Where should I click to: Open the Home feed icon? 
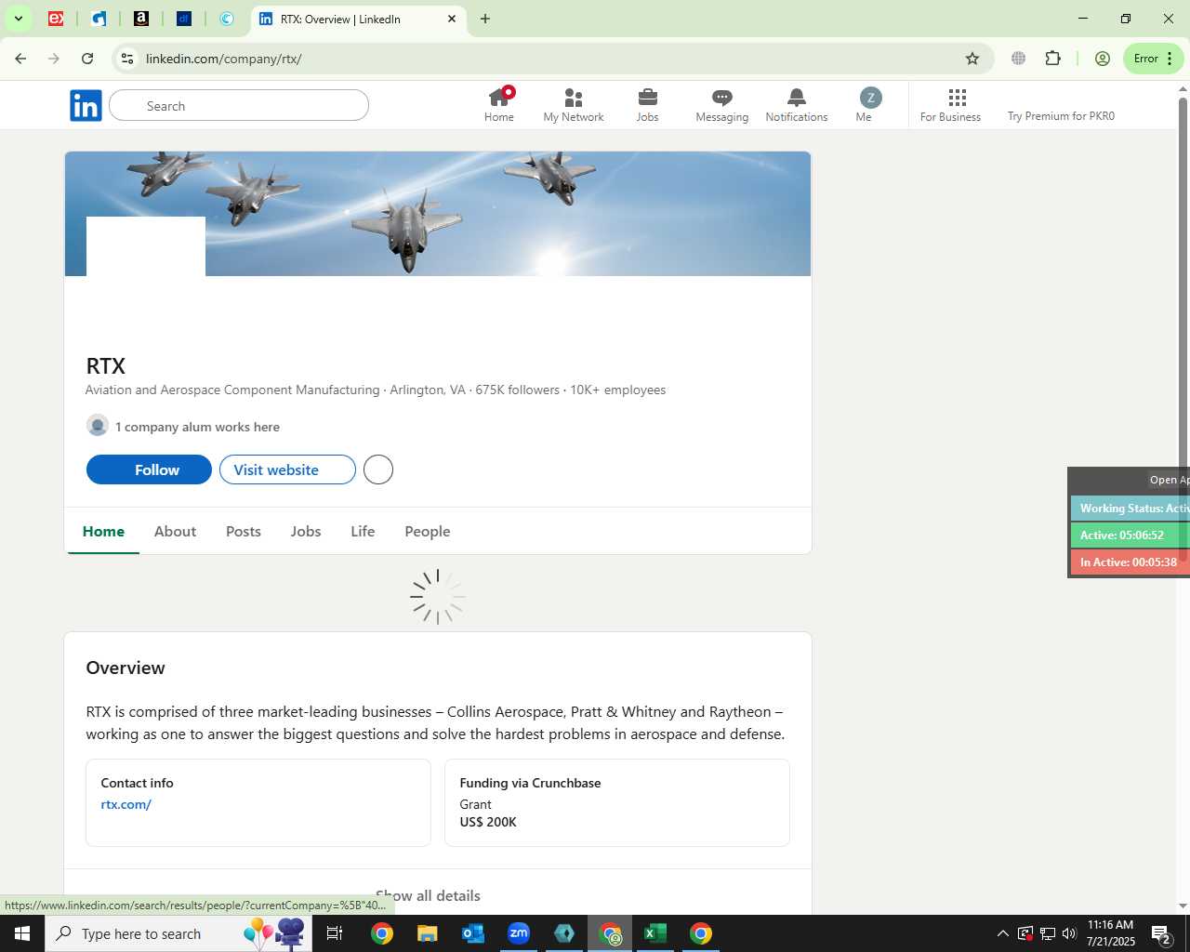point(499,105)
